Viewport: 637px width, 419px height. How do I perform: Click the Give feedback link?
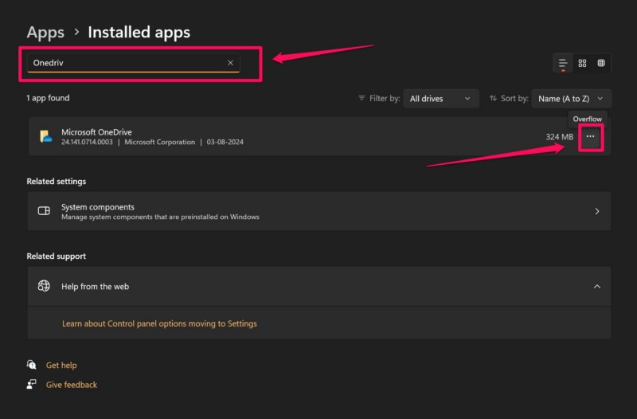coord(71,385)
